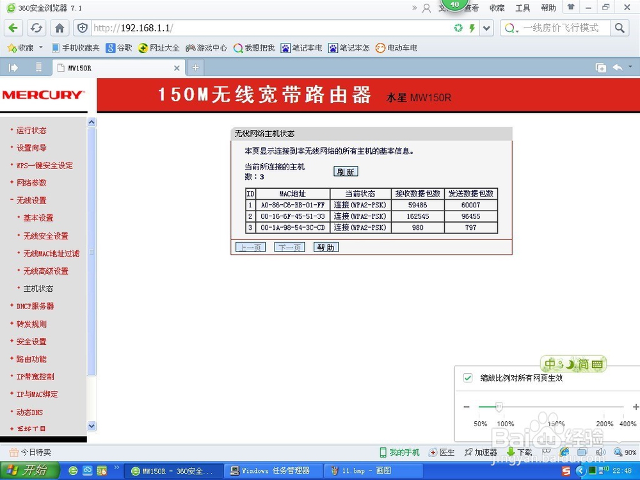The image size is (640, 480).
Task: Open the 网址大全 bookmark
Action: point(159,48)
